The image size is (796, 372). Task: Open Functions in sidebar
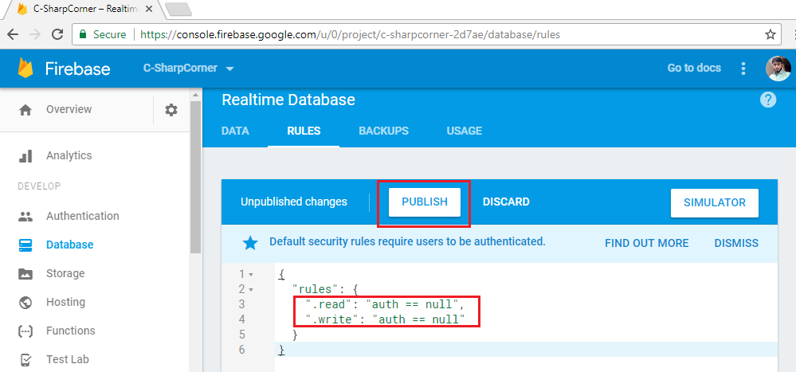point(71,331)
